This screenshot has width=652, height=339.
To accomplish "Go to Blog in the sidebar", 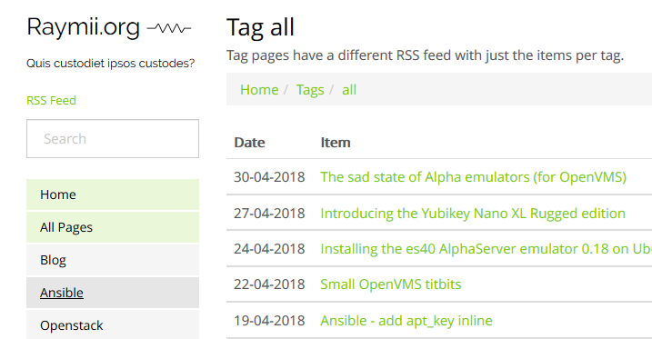I will [113, 260].
